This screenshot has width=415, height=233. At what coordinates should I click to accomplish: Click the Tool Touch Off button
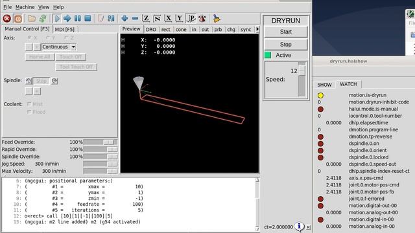[77, 67]
